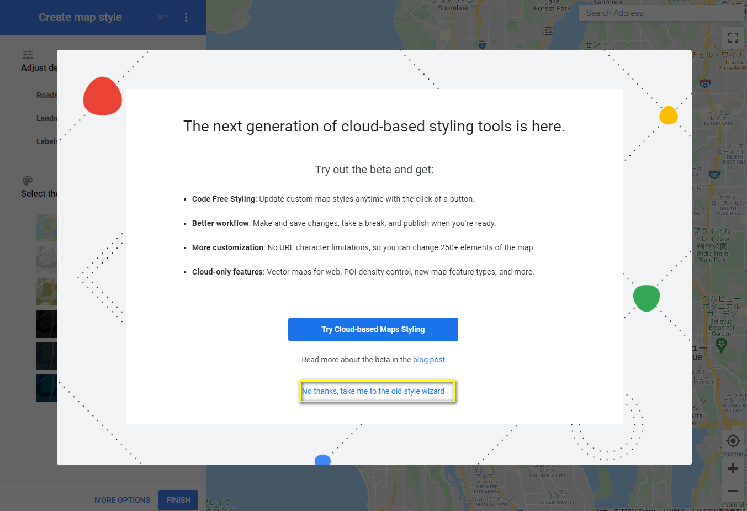Select the topmost standard theme thumbnail

tap(47, 228)
